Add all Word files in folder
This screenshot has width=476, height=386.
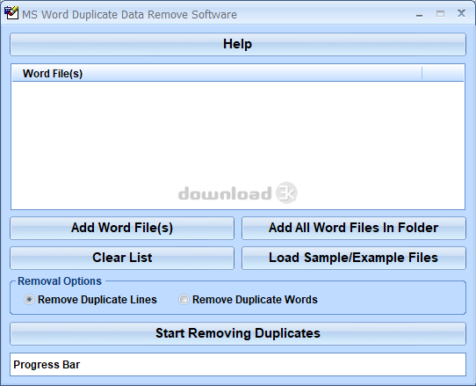(x=354, y=228)
